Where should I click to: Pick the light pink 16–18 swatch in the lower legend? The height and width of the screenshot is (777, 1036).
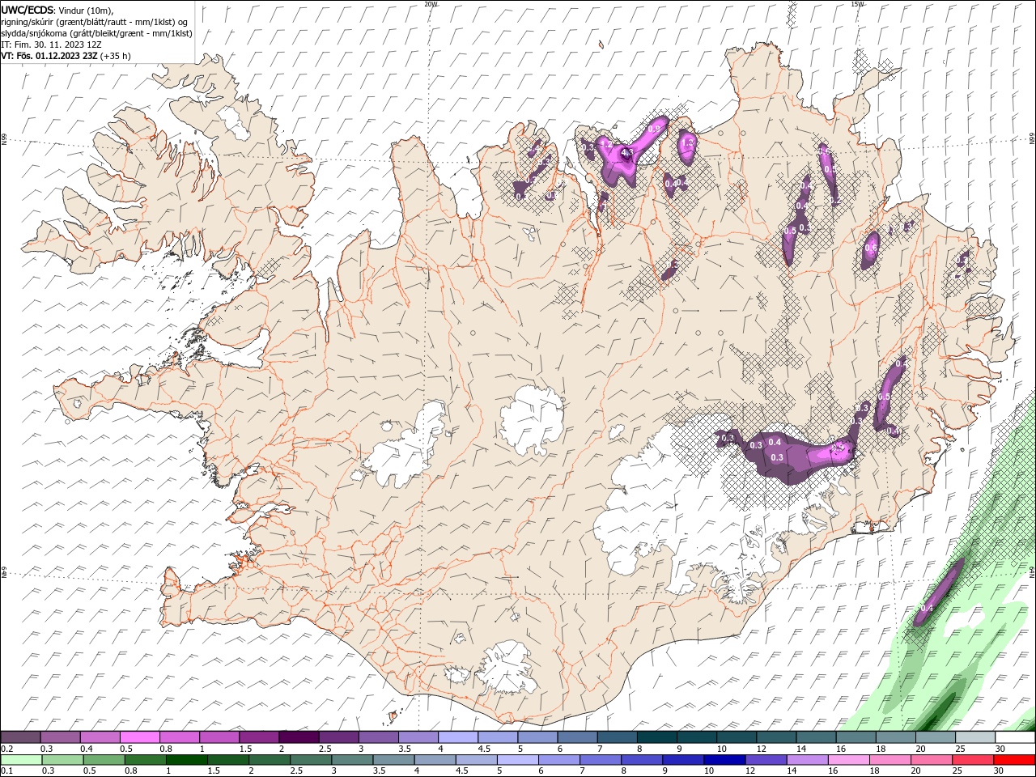click(847, 759)
